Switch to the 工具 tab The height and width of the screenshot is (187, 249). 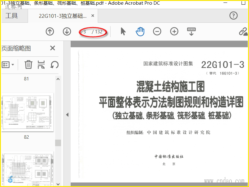pos(12,16)
